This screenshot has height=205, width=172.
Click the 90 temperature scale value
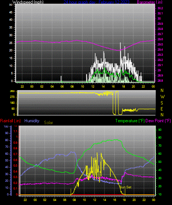pos(160,130)
